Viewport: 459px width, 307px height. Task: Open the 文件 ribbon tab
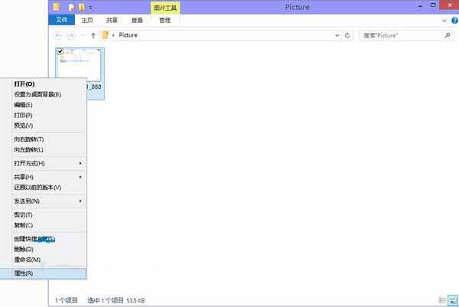[61, 21]
